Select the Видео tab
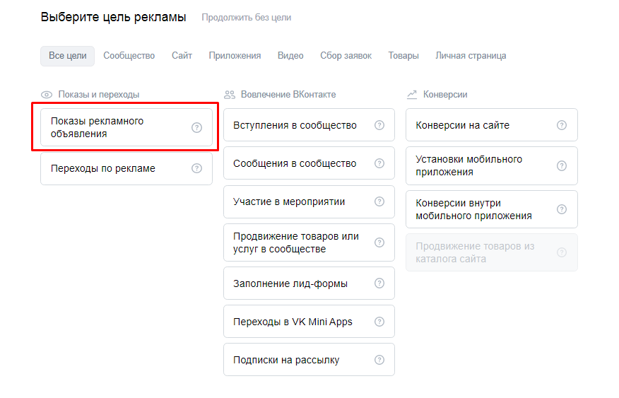 290,56
